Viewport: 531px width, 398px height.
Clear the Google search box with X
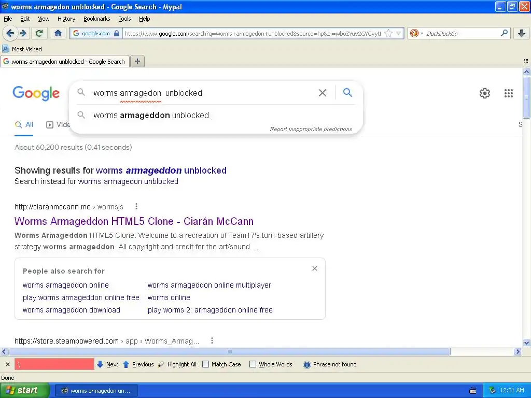(x=323, y=93)
